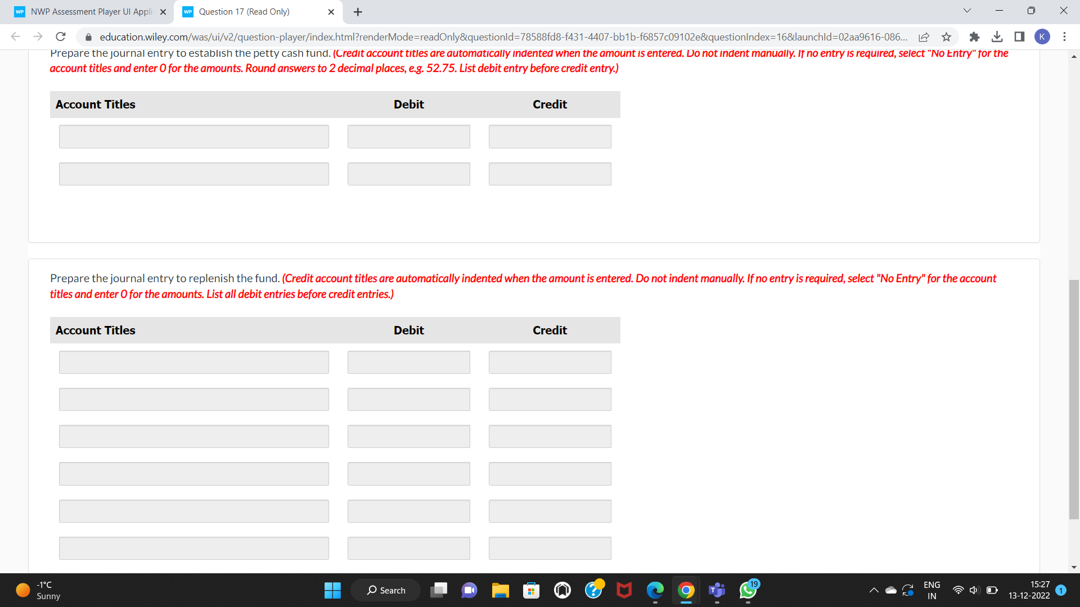Open Chrome's three-dot menu
This screenshot has height=607, width=1080.
pyautogui.click(x=1064, y=37)
